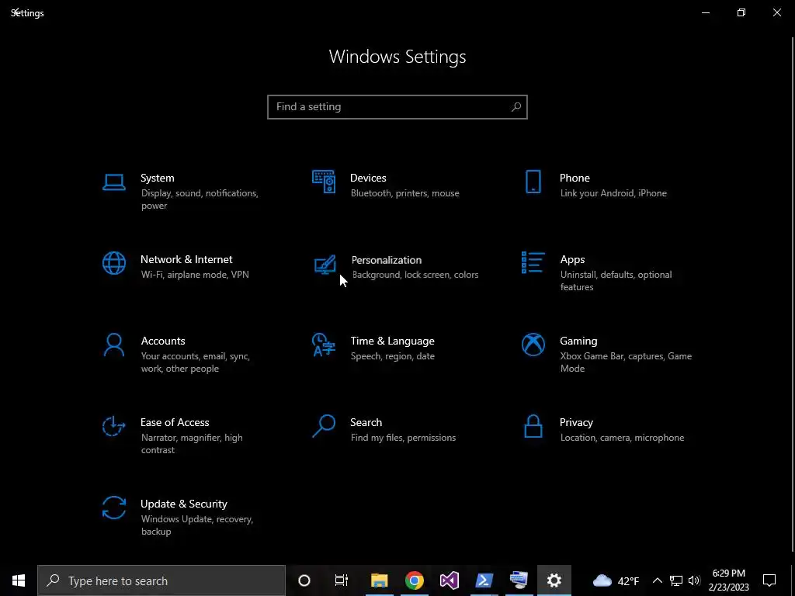Screen dimensions: 795x596
Task: Select the Search magnifier category icon
Action: pos(324,426)
